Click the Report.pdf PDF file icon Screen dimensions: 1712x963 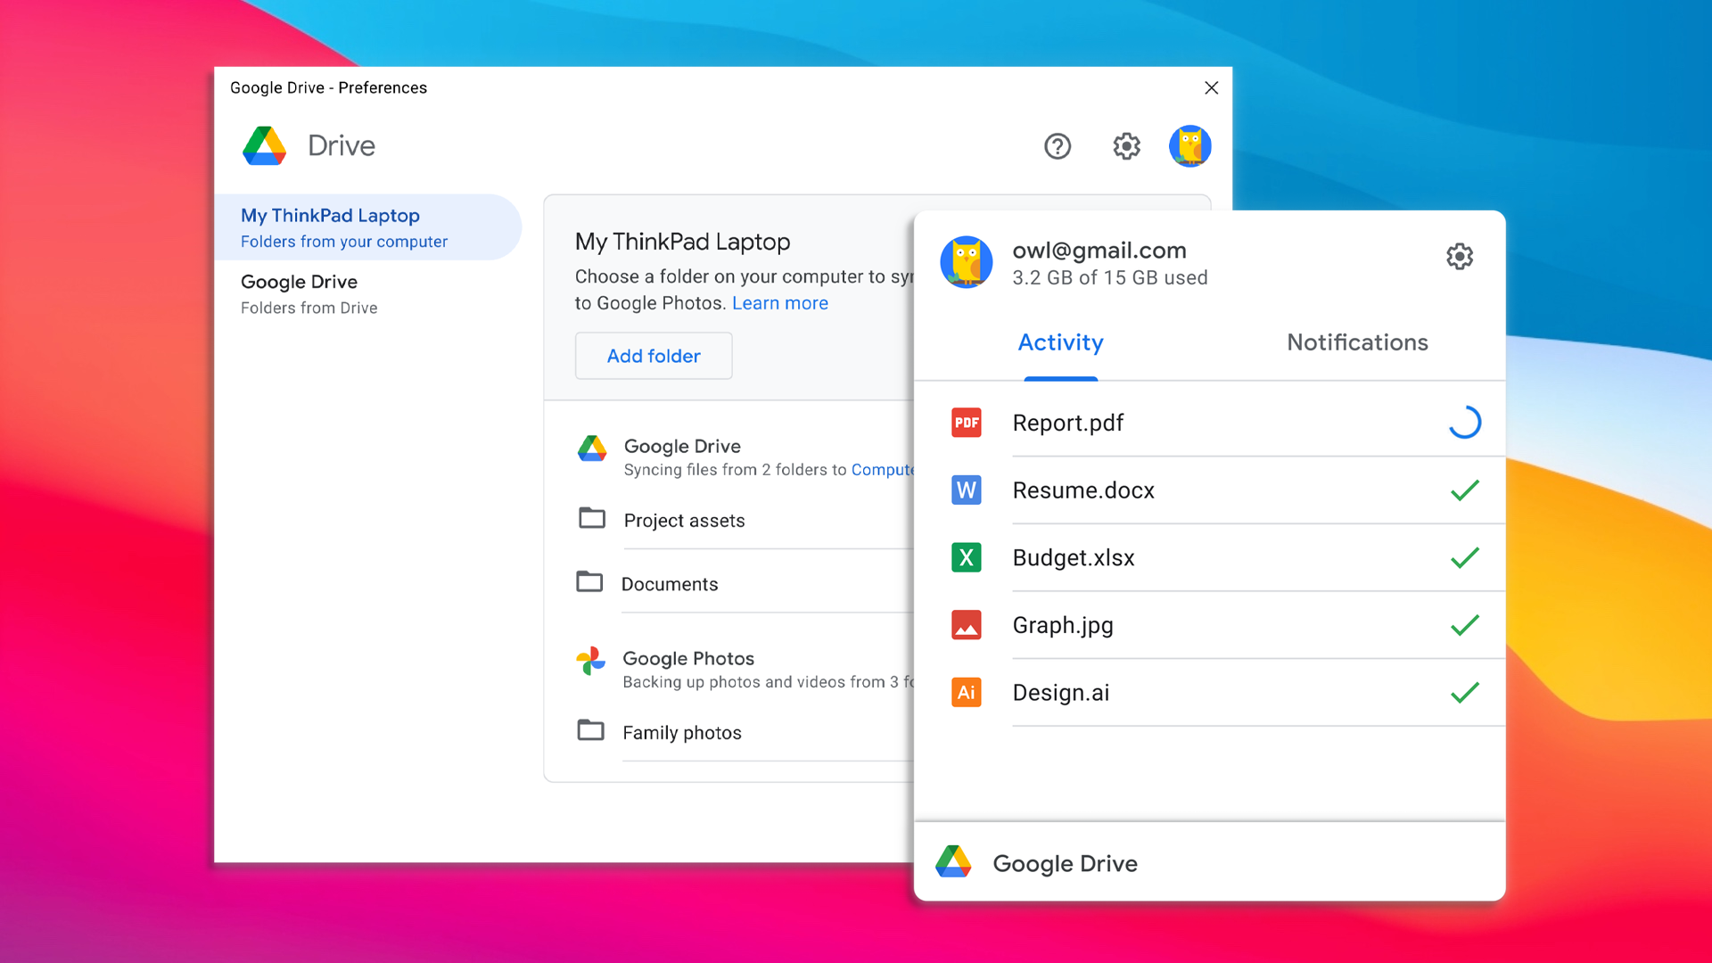pos(967,423)
